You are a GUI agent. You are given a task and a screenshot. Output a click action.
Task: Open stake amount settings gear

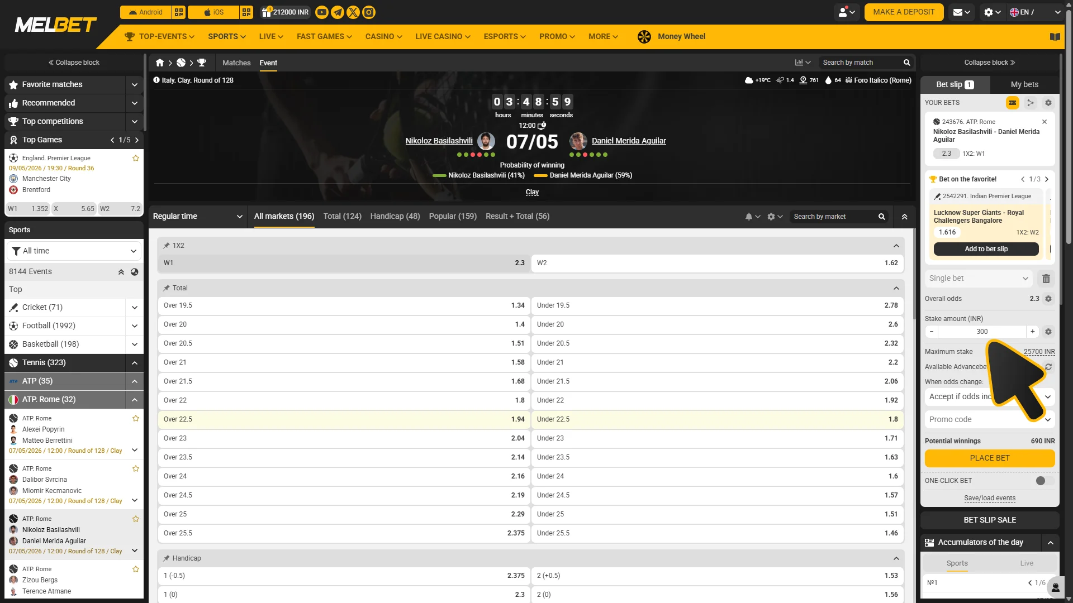[1048, 332]
